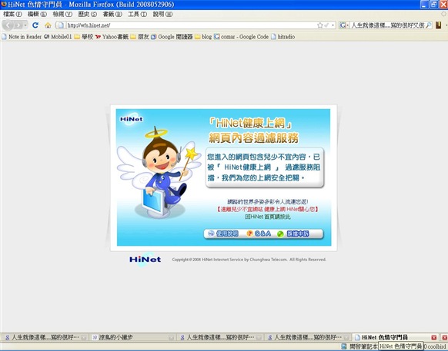Click the forward navigation arrow
This screenshot has height=351, width=448.
coord(18,25)
